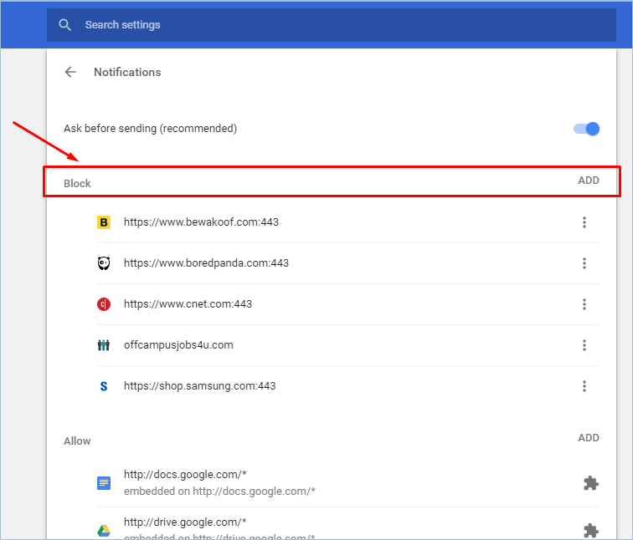Click ADD in the Block section
This screenshot has width=633, height=540.
tap(589, 181)
